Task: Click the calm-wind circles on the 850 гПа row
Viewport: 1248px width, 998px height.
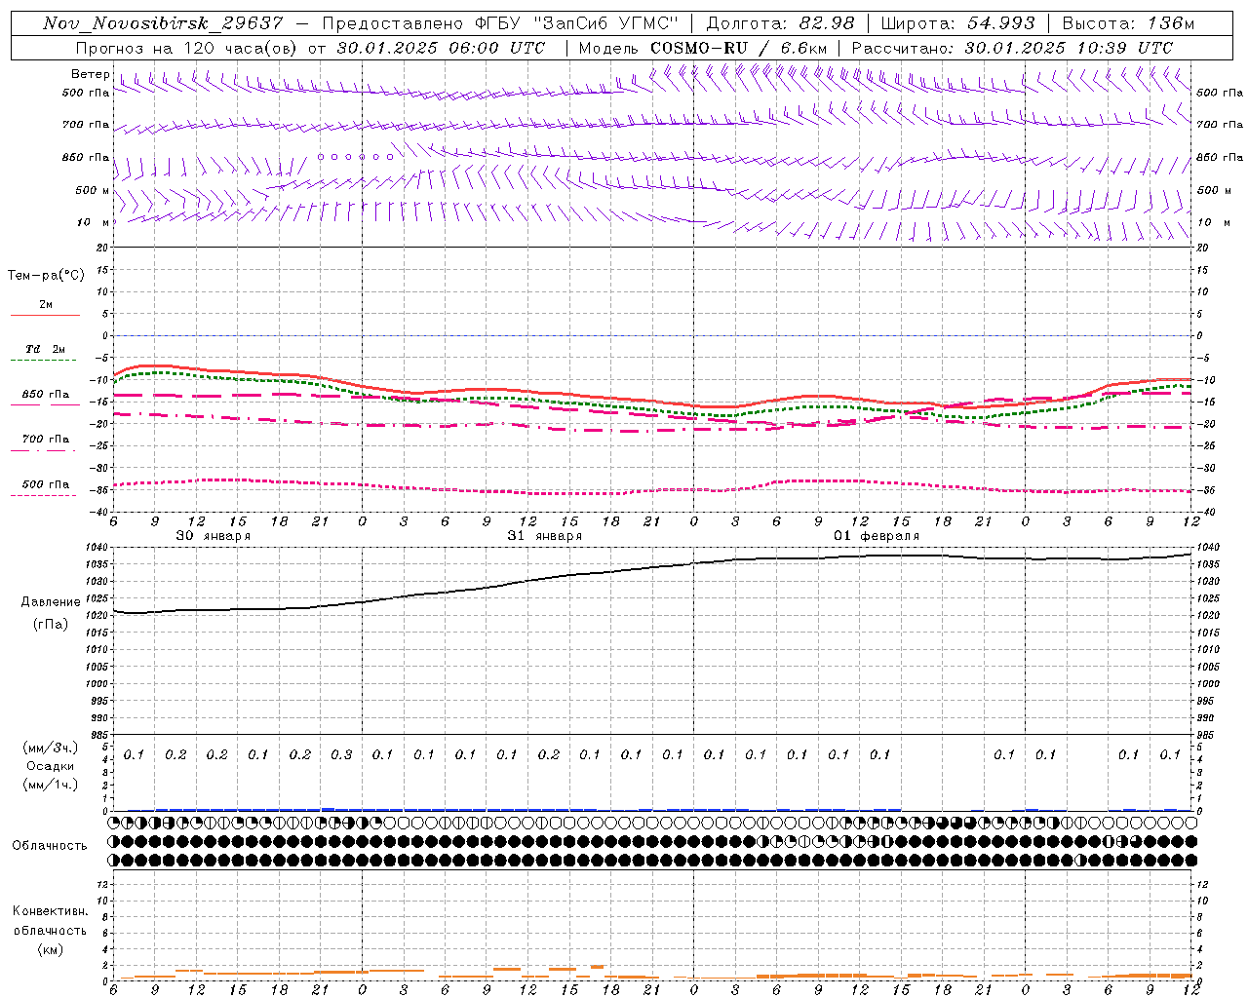Action: [355, 156]
